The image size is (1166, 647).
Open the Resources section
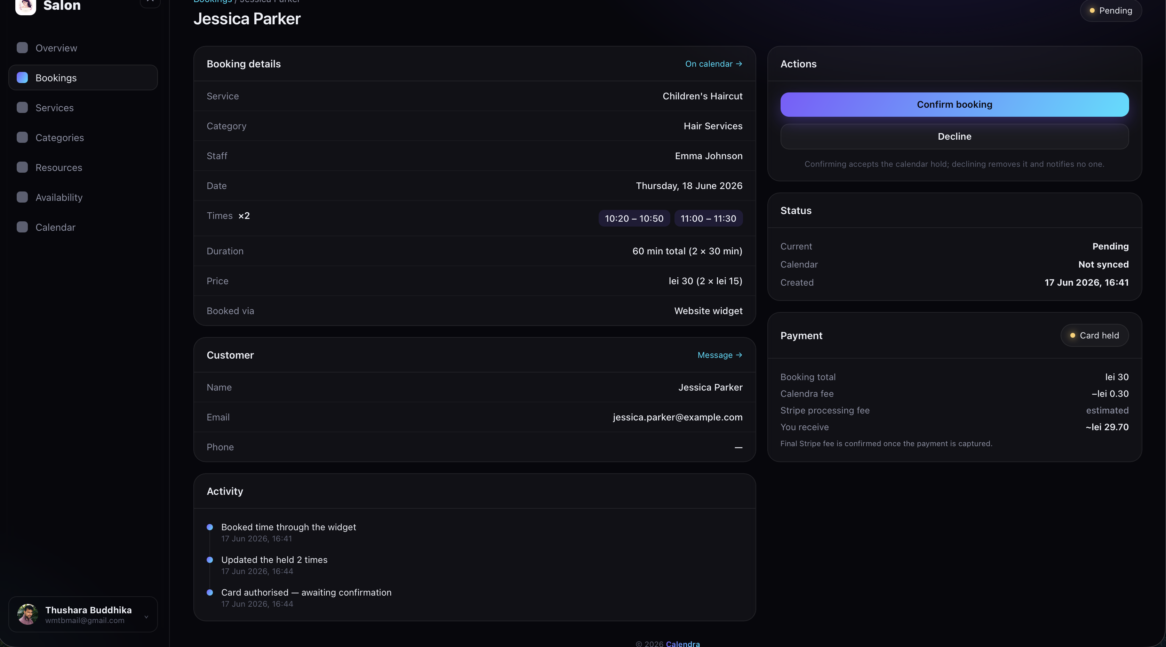(83, 167)
